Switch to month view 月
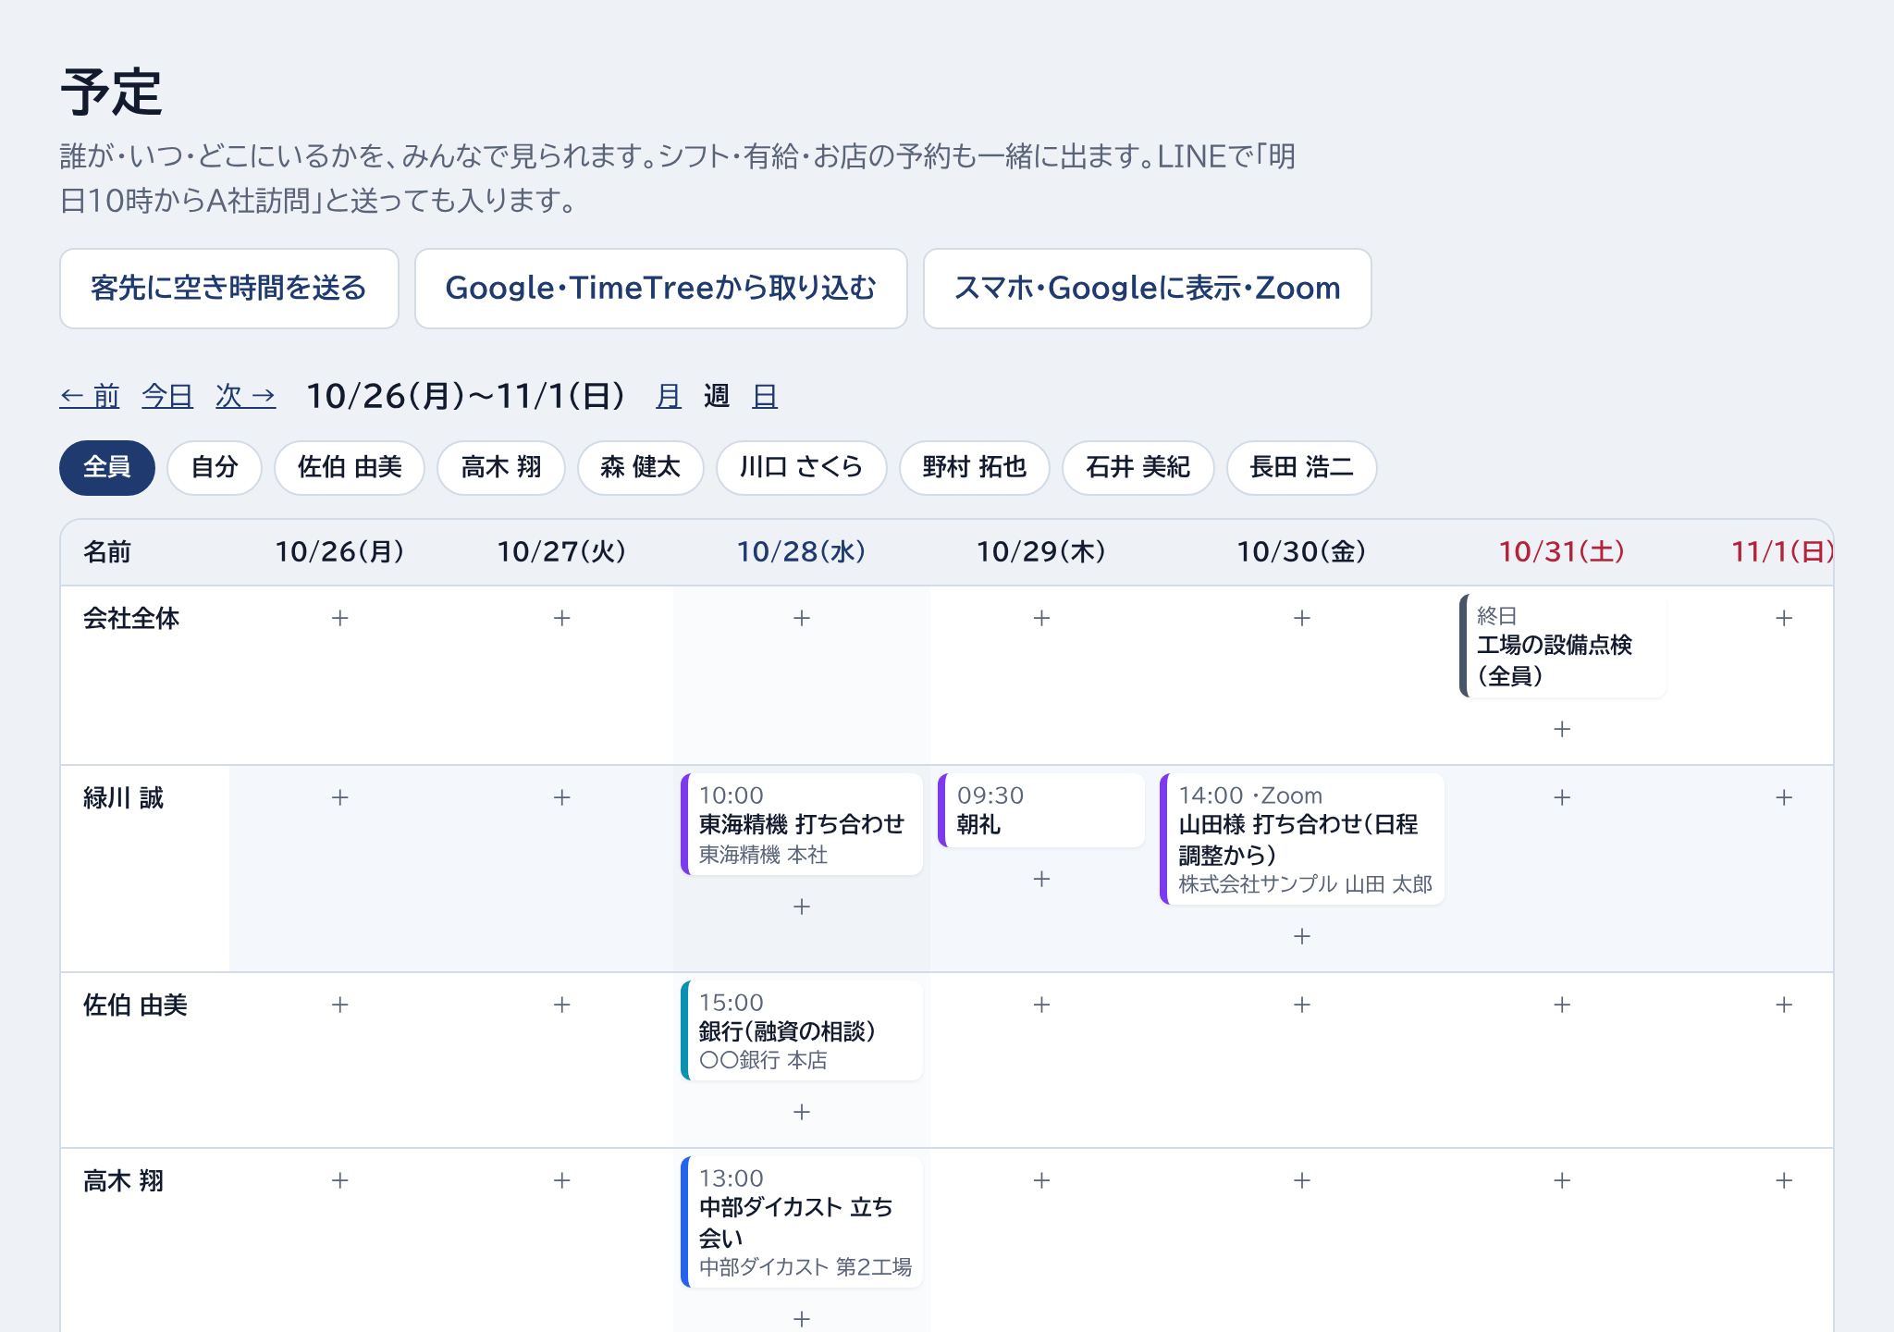Image resolution: width=1894 pixels, height=1332 pixels. coord(669,396)
